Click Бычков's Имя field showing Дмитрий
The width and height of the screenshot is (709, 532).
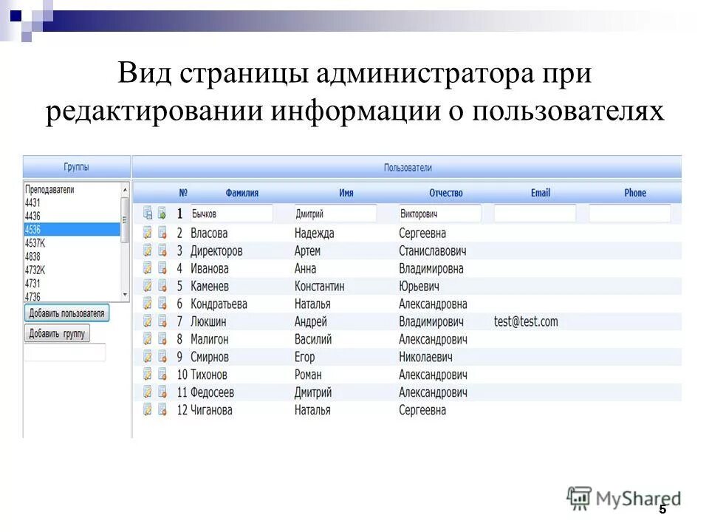point(340,214)
